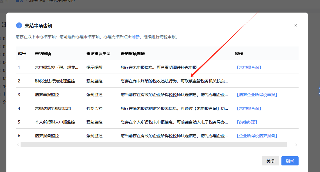Click the blue 刷新 button
Image resolution: width=320 pixels, height=172 pixels.
pos(290,161)
